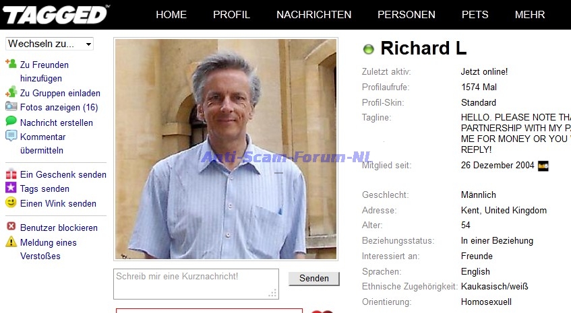Click the invite to groups icon
The image size is (571, 313).
[x=11, y=92]
